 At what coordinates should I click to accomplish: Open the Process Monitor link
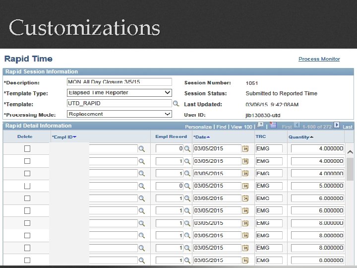pos(319,59)
